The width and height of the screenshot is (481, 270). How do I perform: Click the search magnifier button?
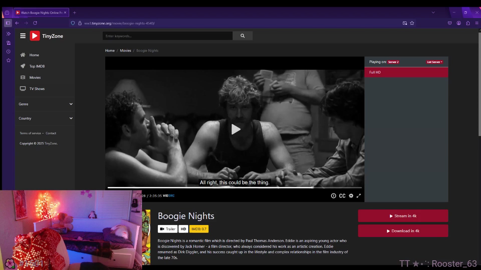(243, 36)
